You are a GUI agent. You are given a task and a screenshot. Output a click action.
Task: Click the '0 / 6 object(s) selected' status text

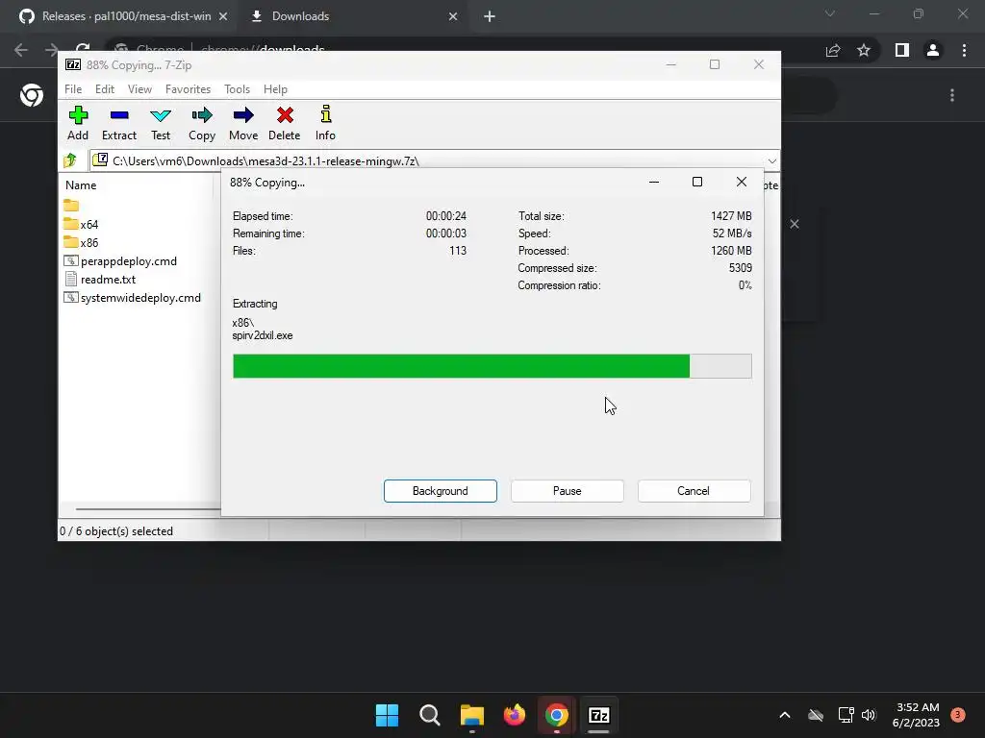point(116,530)
